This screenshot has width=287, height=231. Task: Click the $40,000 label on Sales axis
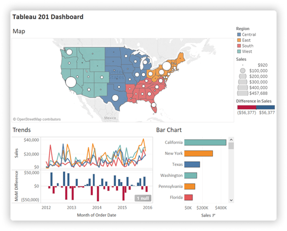pos(31,140)
